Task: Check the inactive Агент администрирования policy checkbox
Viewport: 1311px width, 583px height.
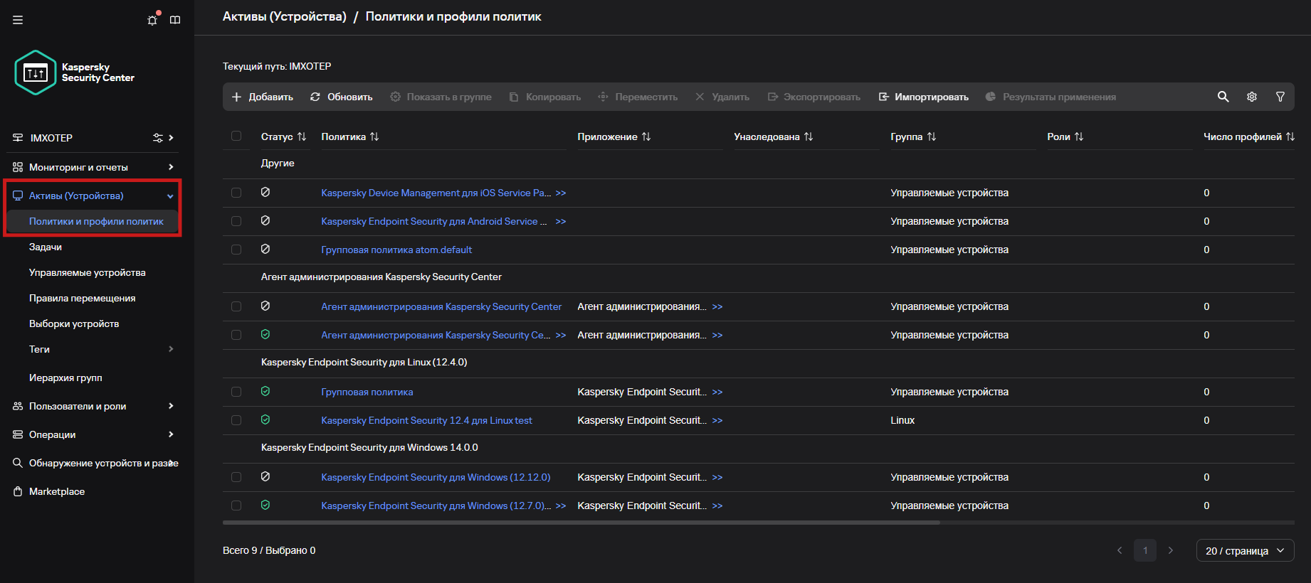Action: click(236, 306)
